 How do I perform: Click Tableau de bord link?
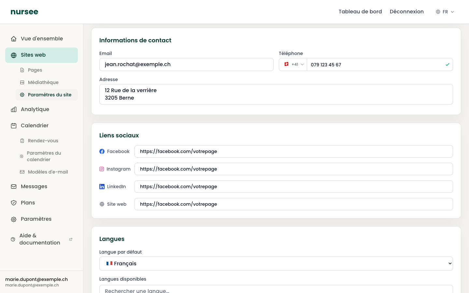[360, 12]
